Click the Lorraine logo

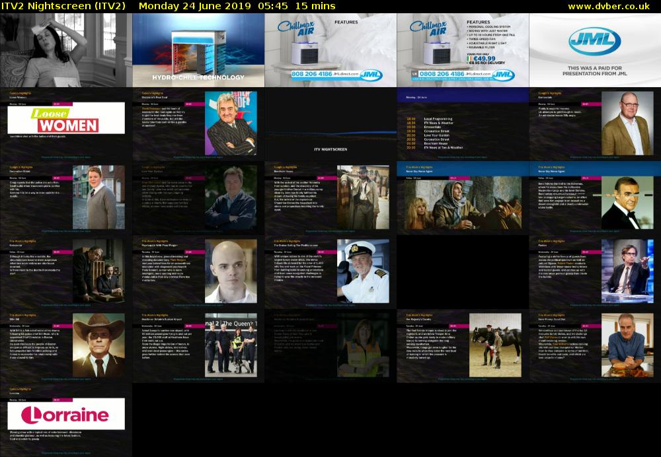[65, 415]
